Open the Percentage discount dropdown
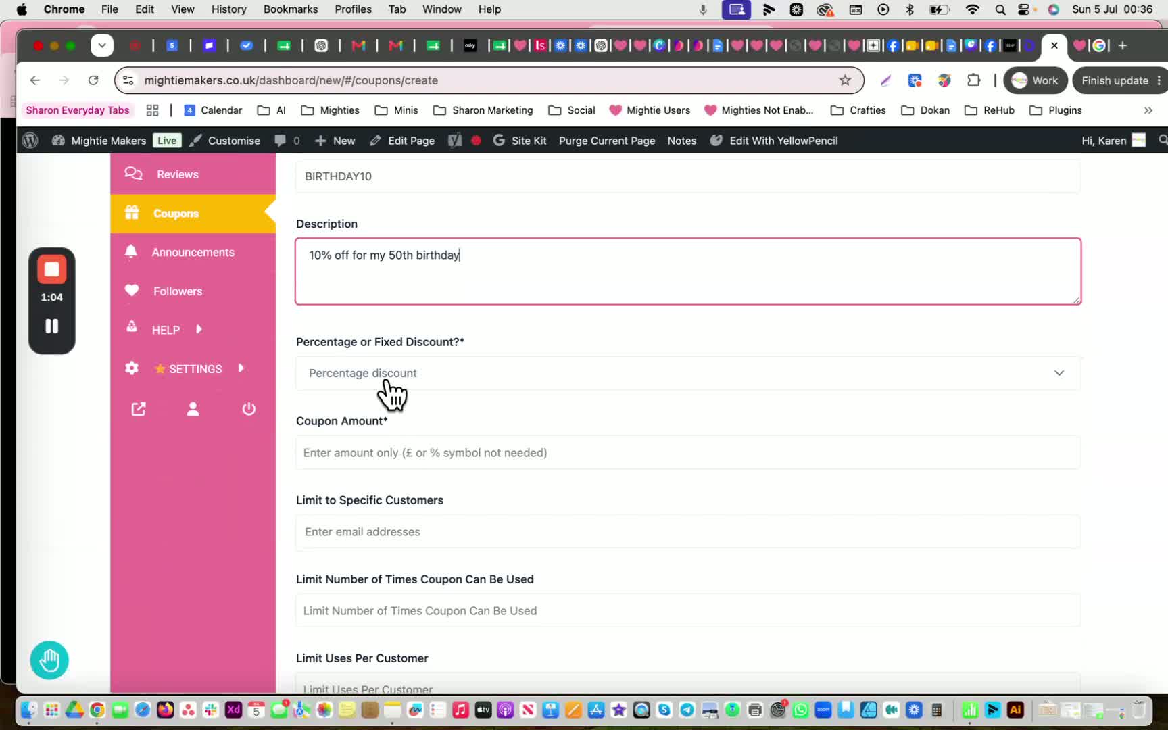Viewport: 1168px width, 730px height. tap(688, 373)
